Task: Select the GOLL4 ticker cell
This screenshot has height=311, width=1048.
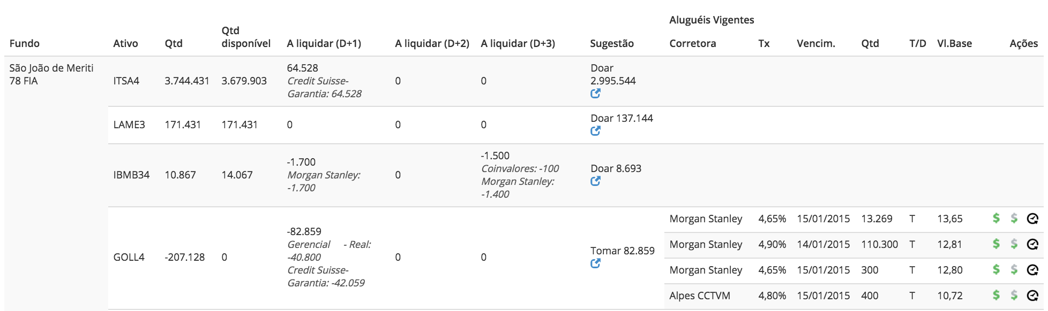Action: pyautogui.click(x=129, y=257)
